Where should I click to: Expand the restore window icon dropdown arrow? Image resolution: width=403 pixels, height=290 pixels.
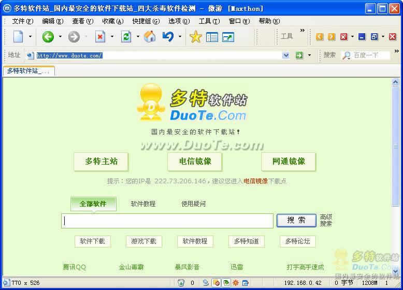click(383, 36)
